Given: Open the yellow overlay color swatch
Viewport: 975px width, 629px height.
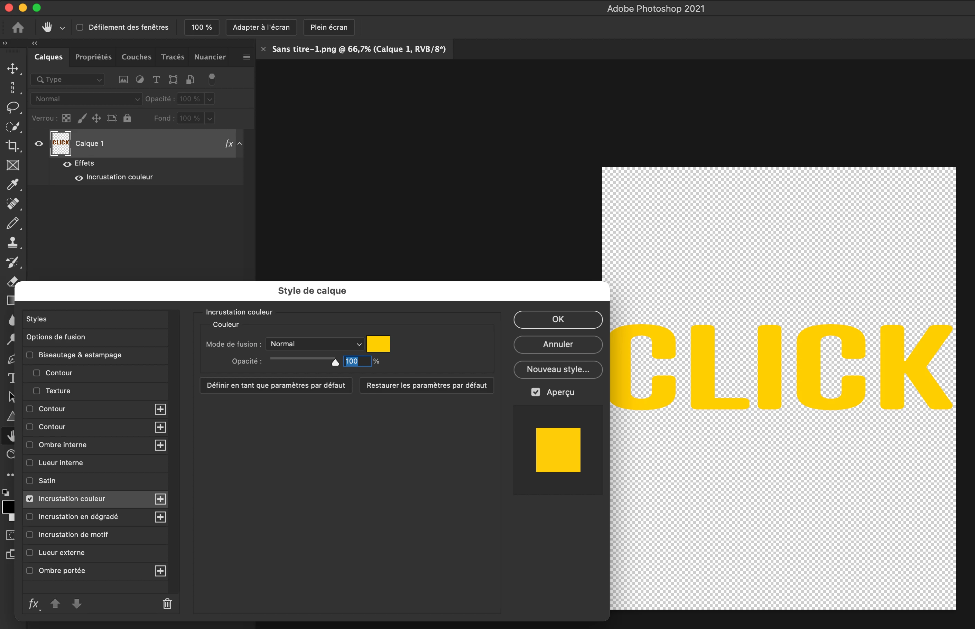Looking at the screenshot, I should click(x=378, y=344).
